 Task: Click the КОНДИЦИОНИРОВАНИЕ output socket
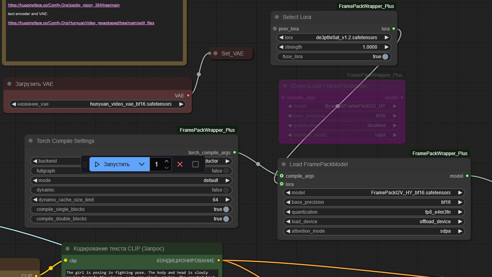pyautogui.click(x=218, y=260)
